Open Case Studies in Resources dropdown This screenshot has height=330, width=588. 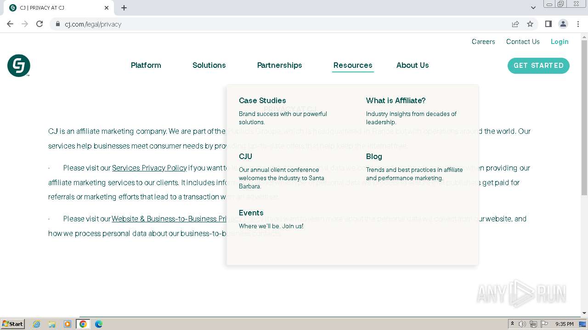coord(262,100)
